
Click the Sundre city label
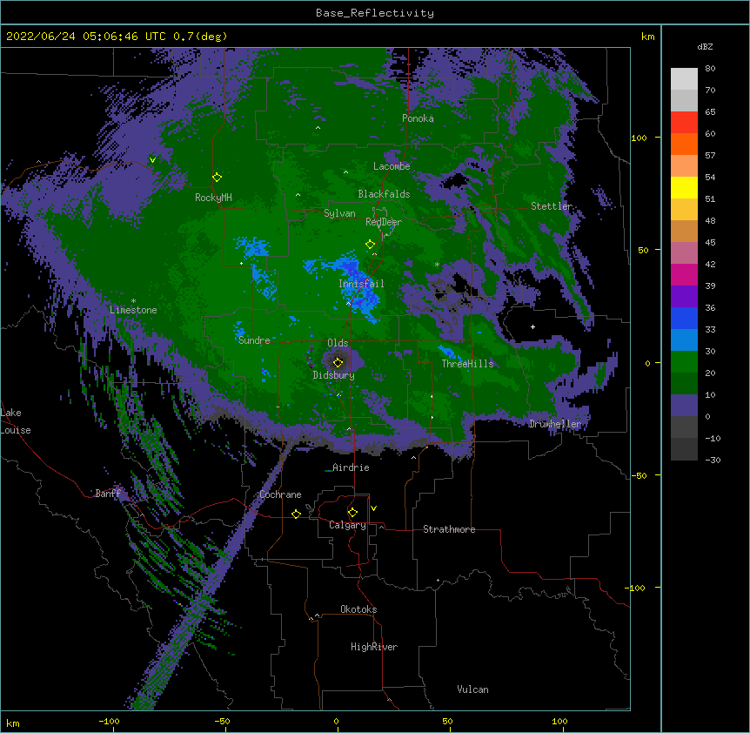click(254, 340)
